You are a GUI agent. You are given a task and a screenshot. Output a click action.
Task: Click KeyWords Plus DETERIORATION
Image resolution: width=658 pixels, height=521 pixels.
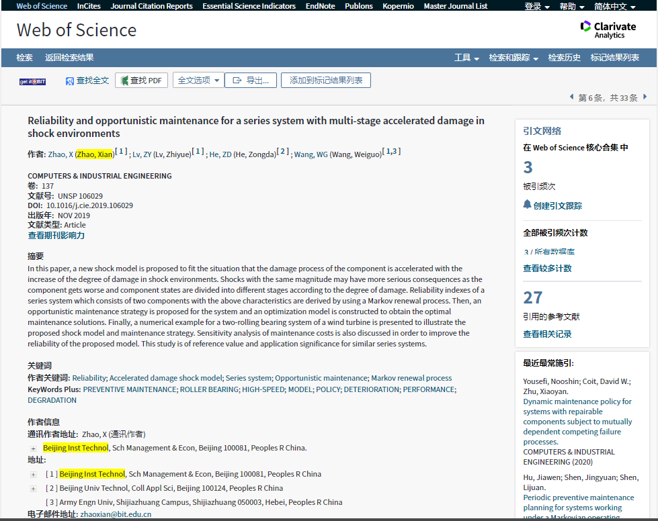372,389
